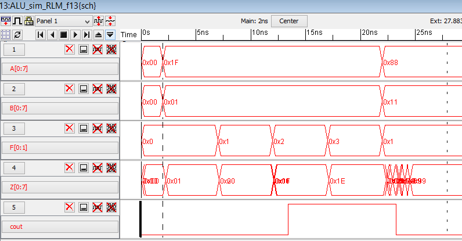Open the Panel 1 dropdown
This screenshot has height=241, width=462.
(x=63, y=21)
